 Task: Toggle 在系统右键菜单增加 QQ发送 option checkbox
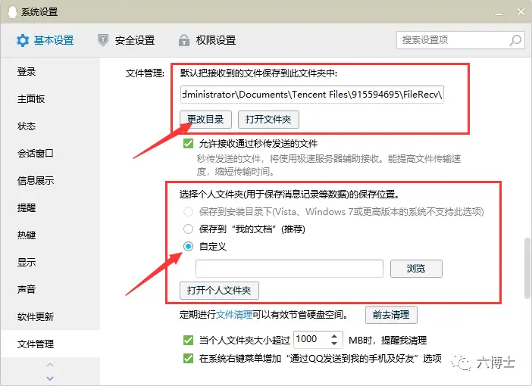point(188,358)
